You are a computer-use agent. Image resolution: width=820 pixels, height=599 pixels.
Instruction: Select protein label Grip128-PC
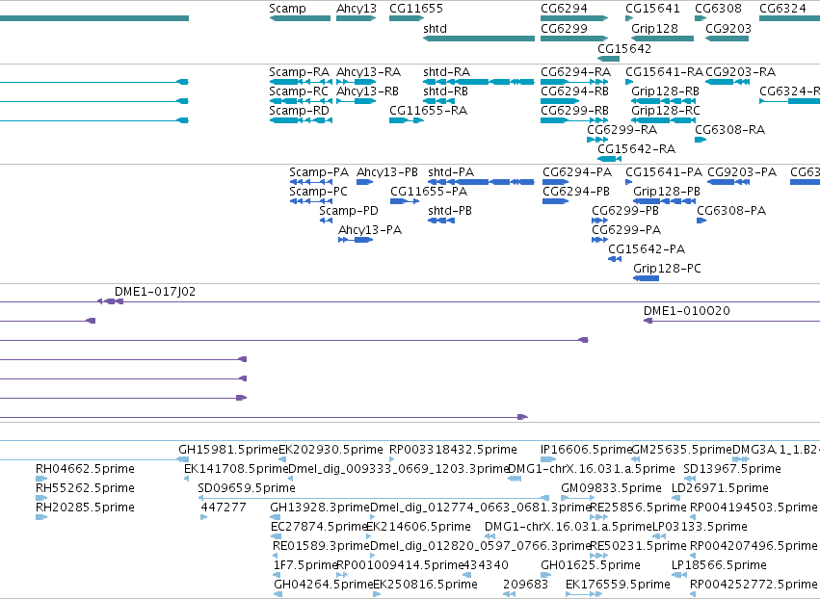point(667,269)
